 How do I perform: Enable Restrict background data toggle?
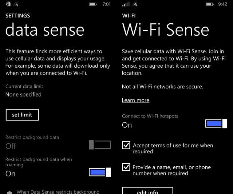pos(99,145)
